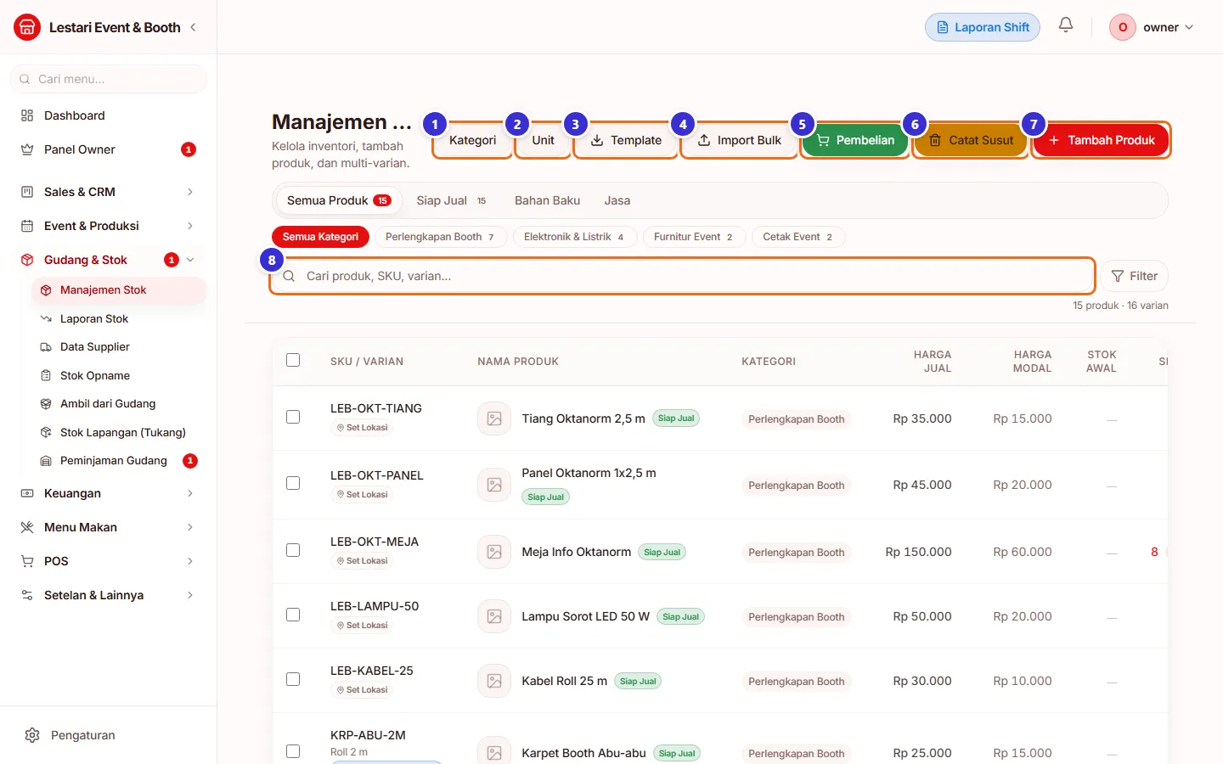
Task: Click the image placeholder for Tiang Oktanorm
Action: (494, 419)
